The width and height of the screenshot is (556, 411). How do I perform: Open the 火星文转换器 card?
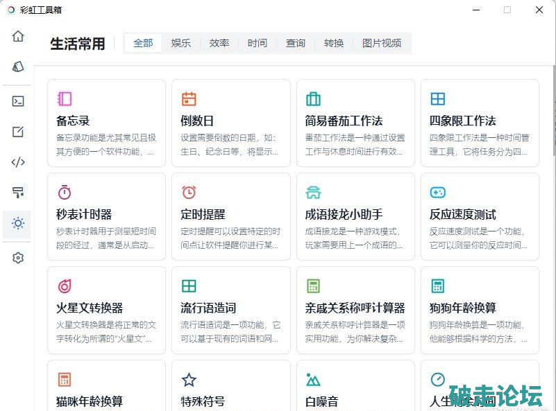[x=106, y=310]
